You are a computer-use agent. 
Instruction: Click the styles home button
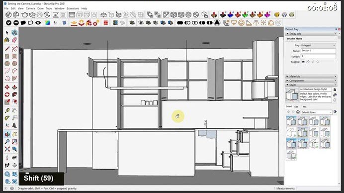(x=298, y=112)
